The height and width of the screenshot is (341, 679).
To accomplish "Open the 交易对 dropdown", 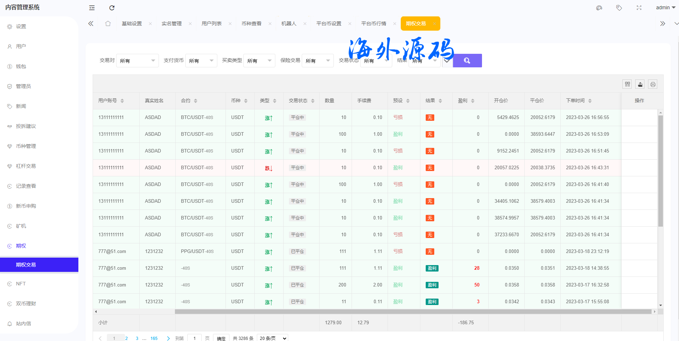I will click(137, 61).
